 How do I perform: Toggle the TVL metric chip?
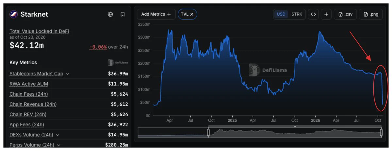pyautogui.click(x=187, y=14)
